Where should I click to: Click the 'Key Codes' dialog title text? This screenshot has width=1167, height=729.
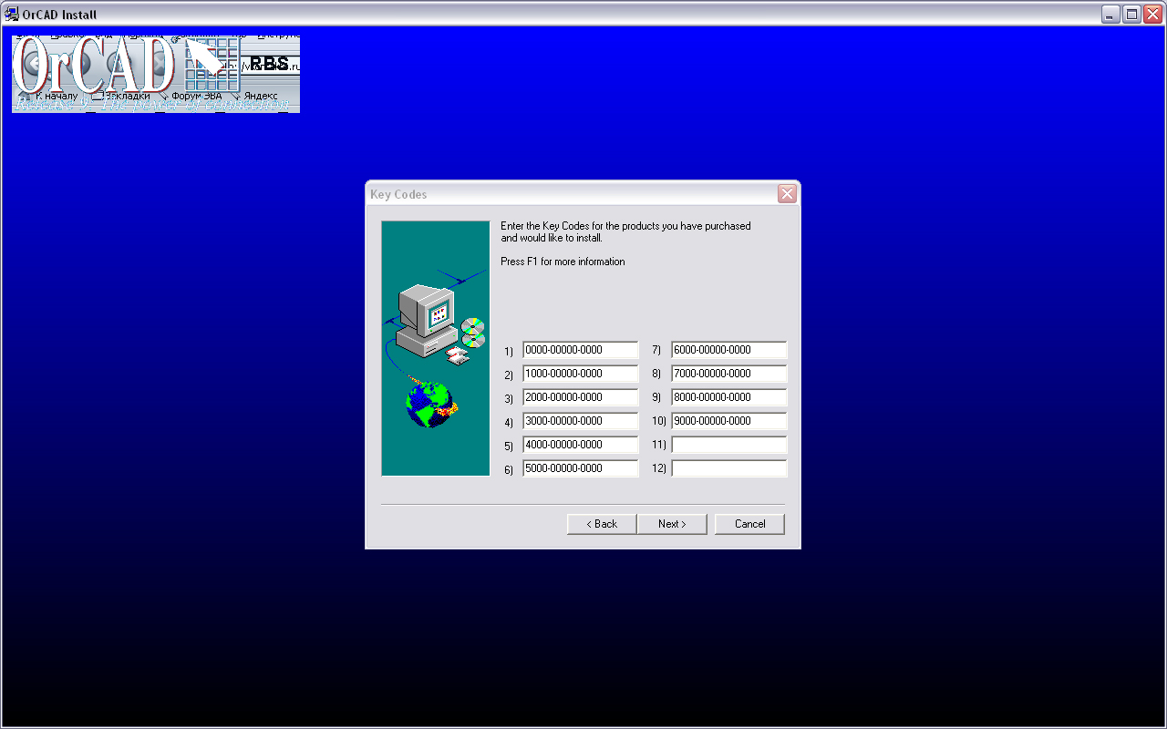coord(398,194)
